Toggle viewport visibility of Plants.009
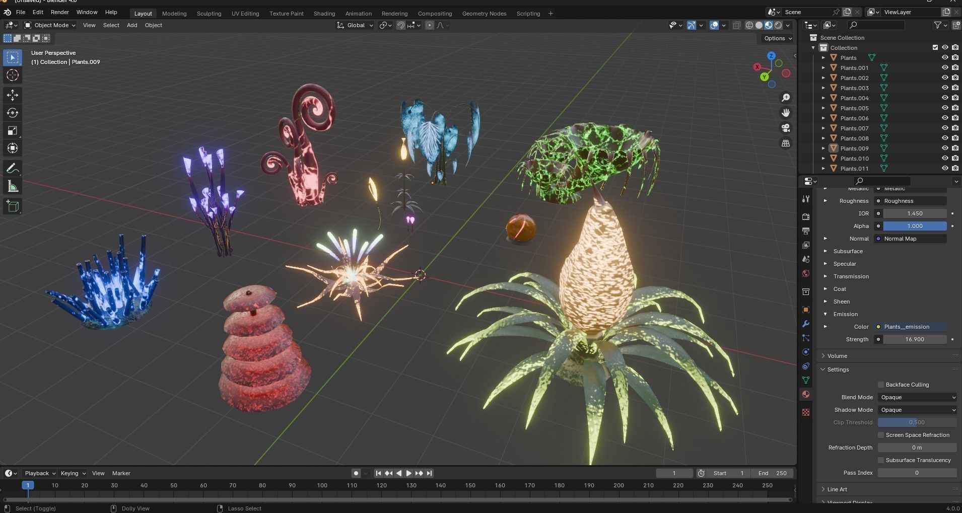The height and width of the screenshot is (513, 962). pyautogui.click(x=945, y=149)
